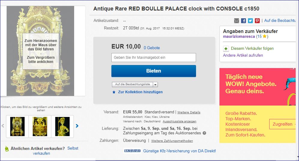Expand Weitere Details for shipping
This screenshot has height=161, width=299.
pos(189,112)
